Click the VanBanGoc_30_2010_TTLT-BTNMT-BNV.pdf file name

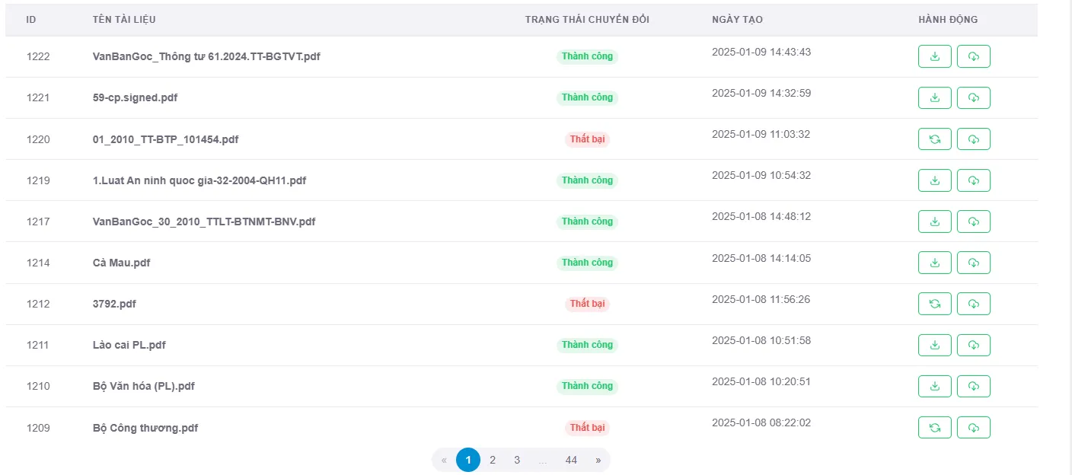coord(204,222)
